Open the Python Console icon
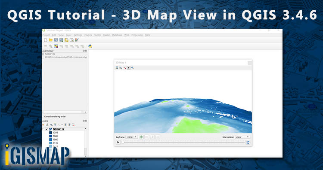Viewport: 323px width, 170px height. click(90, 46)
